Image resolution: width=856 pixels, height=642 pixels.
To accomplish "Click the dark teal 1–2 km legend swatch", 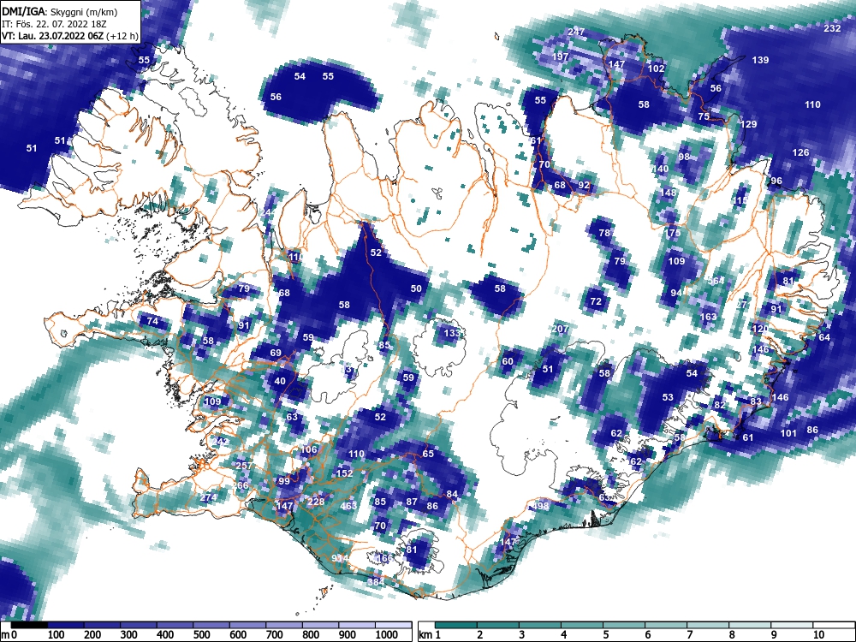I will 456,626.
